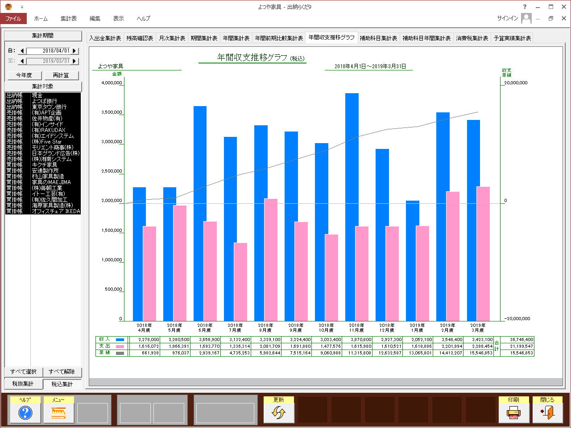Click the title bar help question mark
The height and width of the screenshot is (428, 571).
click(x=525, y=7)
